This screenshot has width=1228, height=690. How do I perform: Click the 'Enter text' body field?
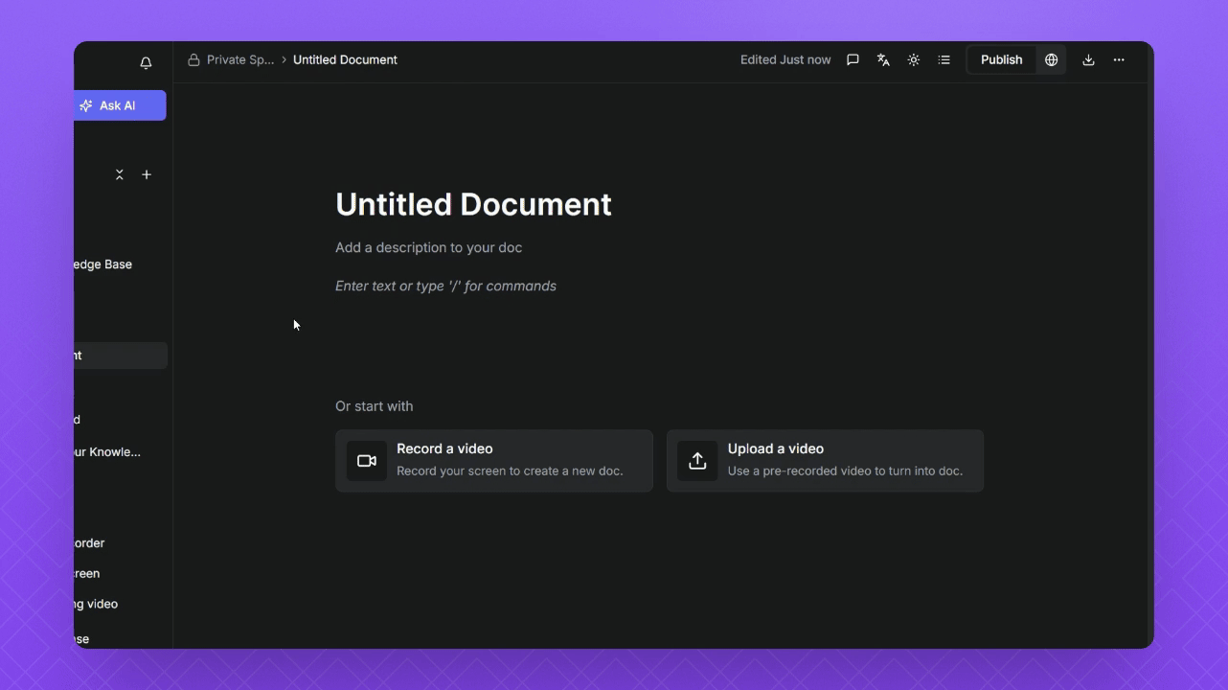pos(445,286)
